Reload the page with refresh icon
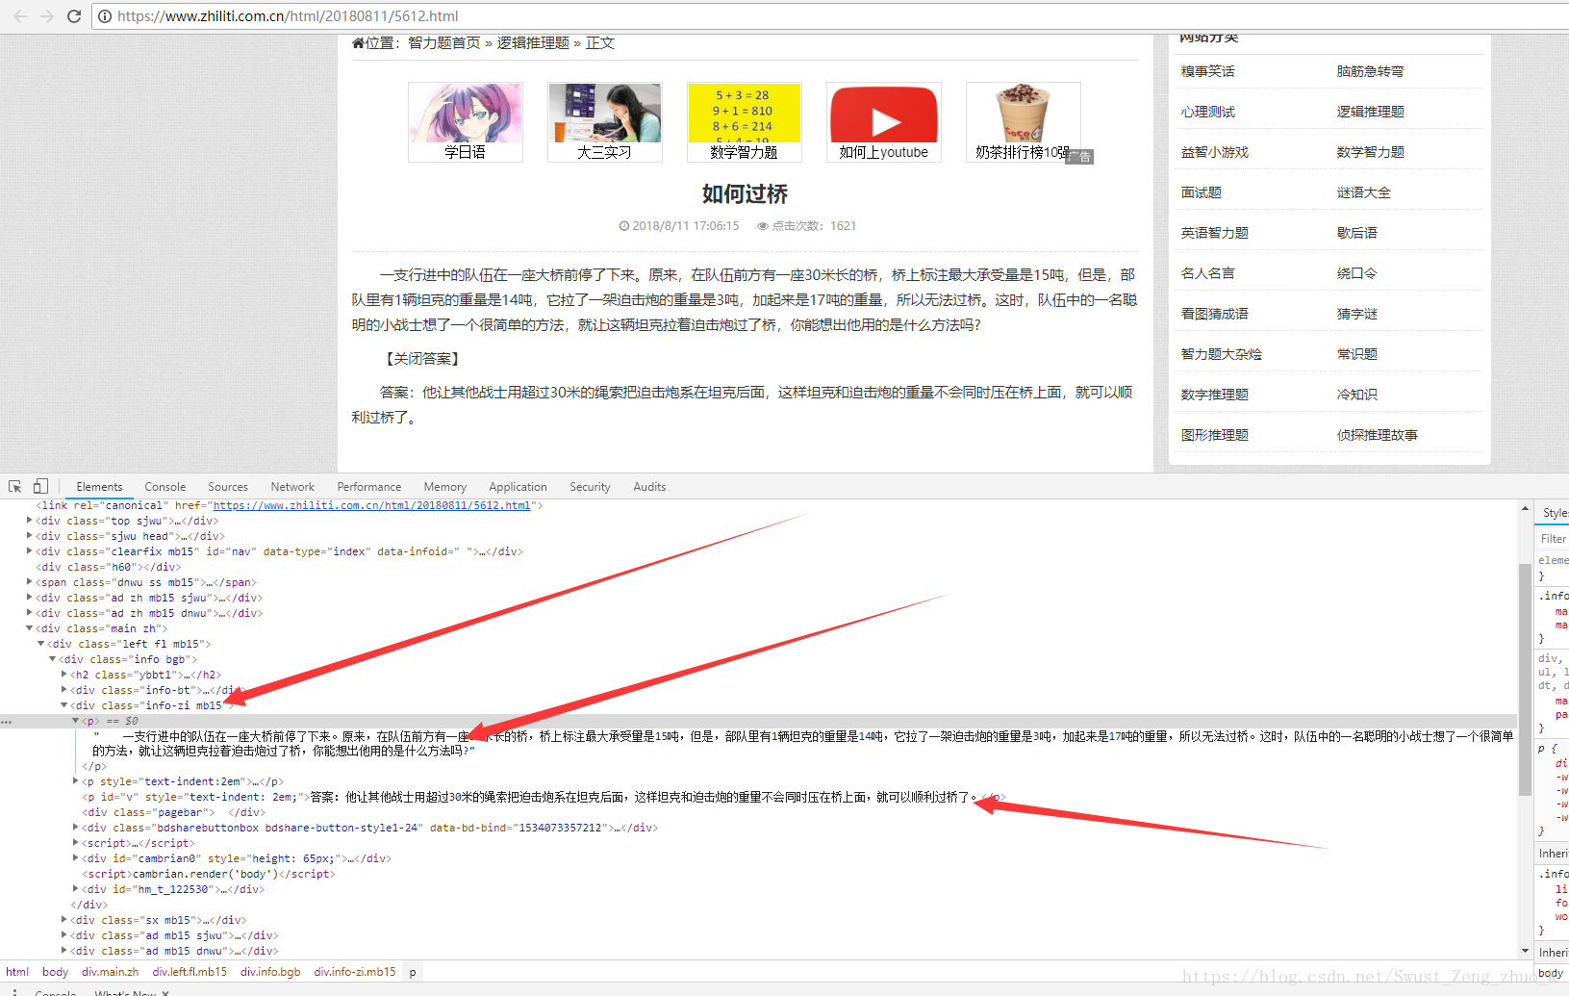This screenshot has height=996, width=1569. (73, 15)
